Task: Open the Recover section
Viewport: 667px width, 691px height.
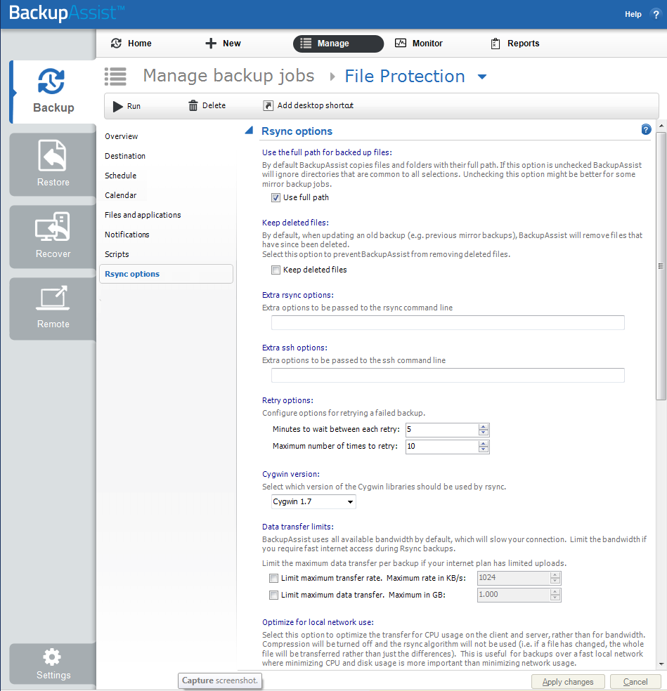Action: tap(53, 237)
